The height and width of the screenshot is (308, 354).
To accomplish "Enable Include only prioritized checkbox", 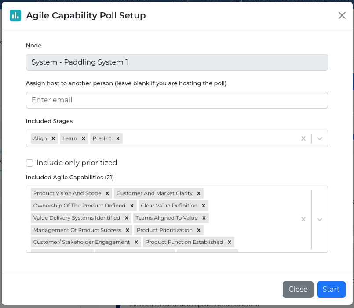I will click(29, 163).
